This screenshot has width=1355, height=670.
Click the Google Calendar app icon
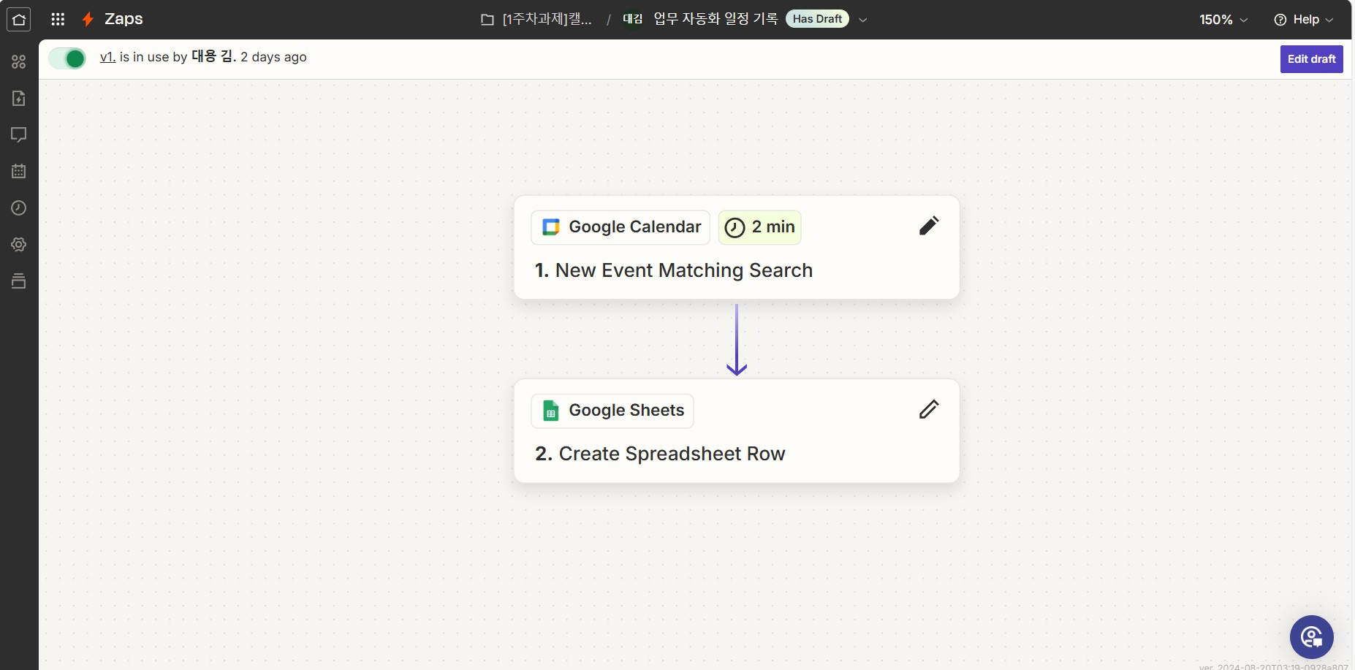(x=551, y=227)
